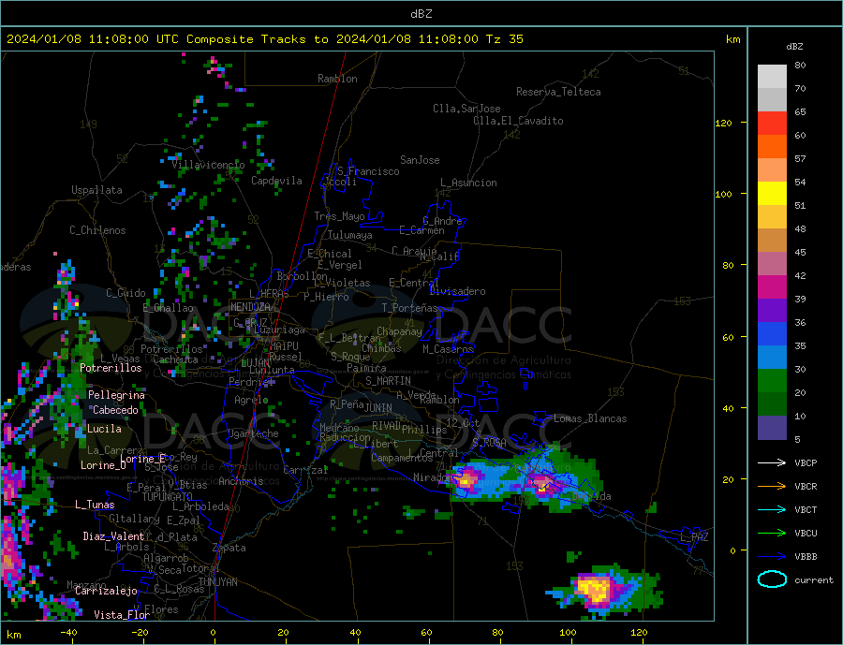This screenshot has height=645, width=843.
Task: Click the Clla.El_Cavadito label
Action: click(x=518, y=121)
